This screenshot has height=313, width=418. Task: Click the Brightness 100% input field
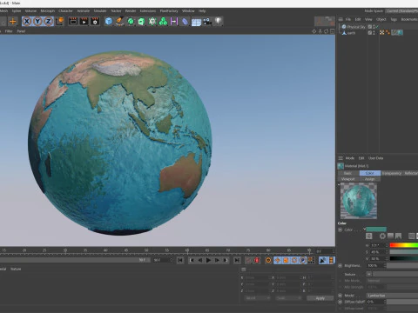(375, 265)
